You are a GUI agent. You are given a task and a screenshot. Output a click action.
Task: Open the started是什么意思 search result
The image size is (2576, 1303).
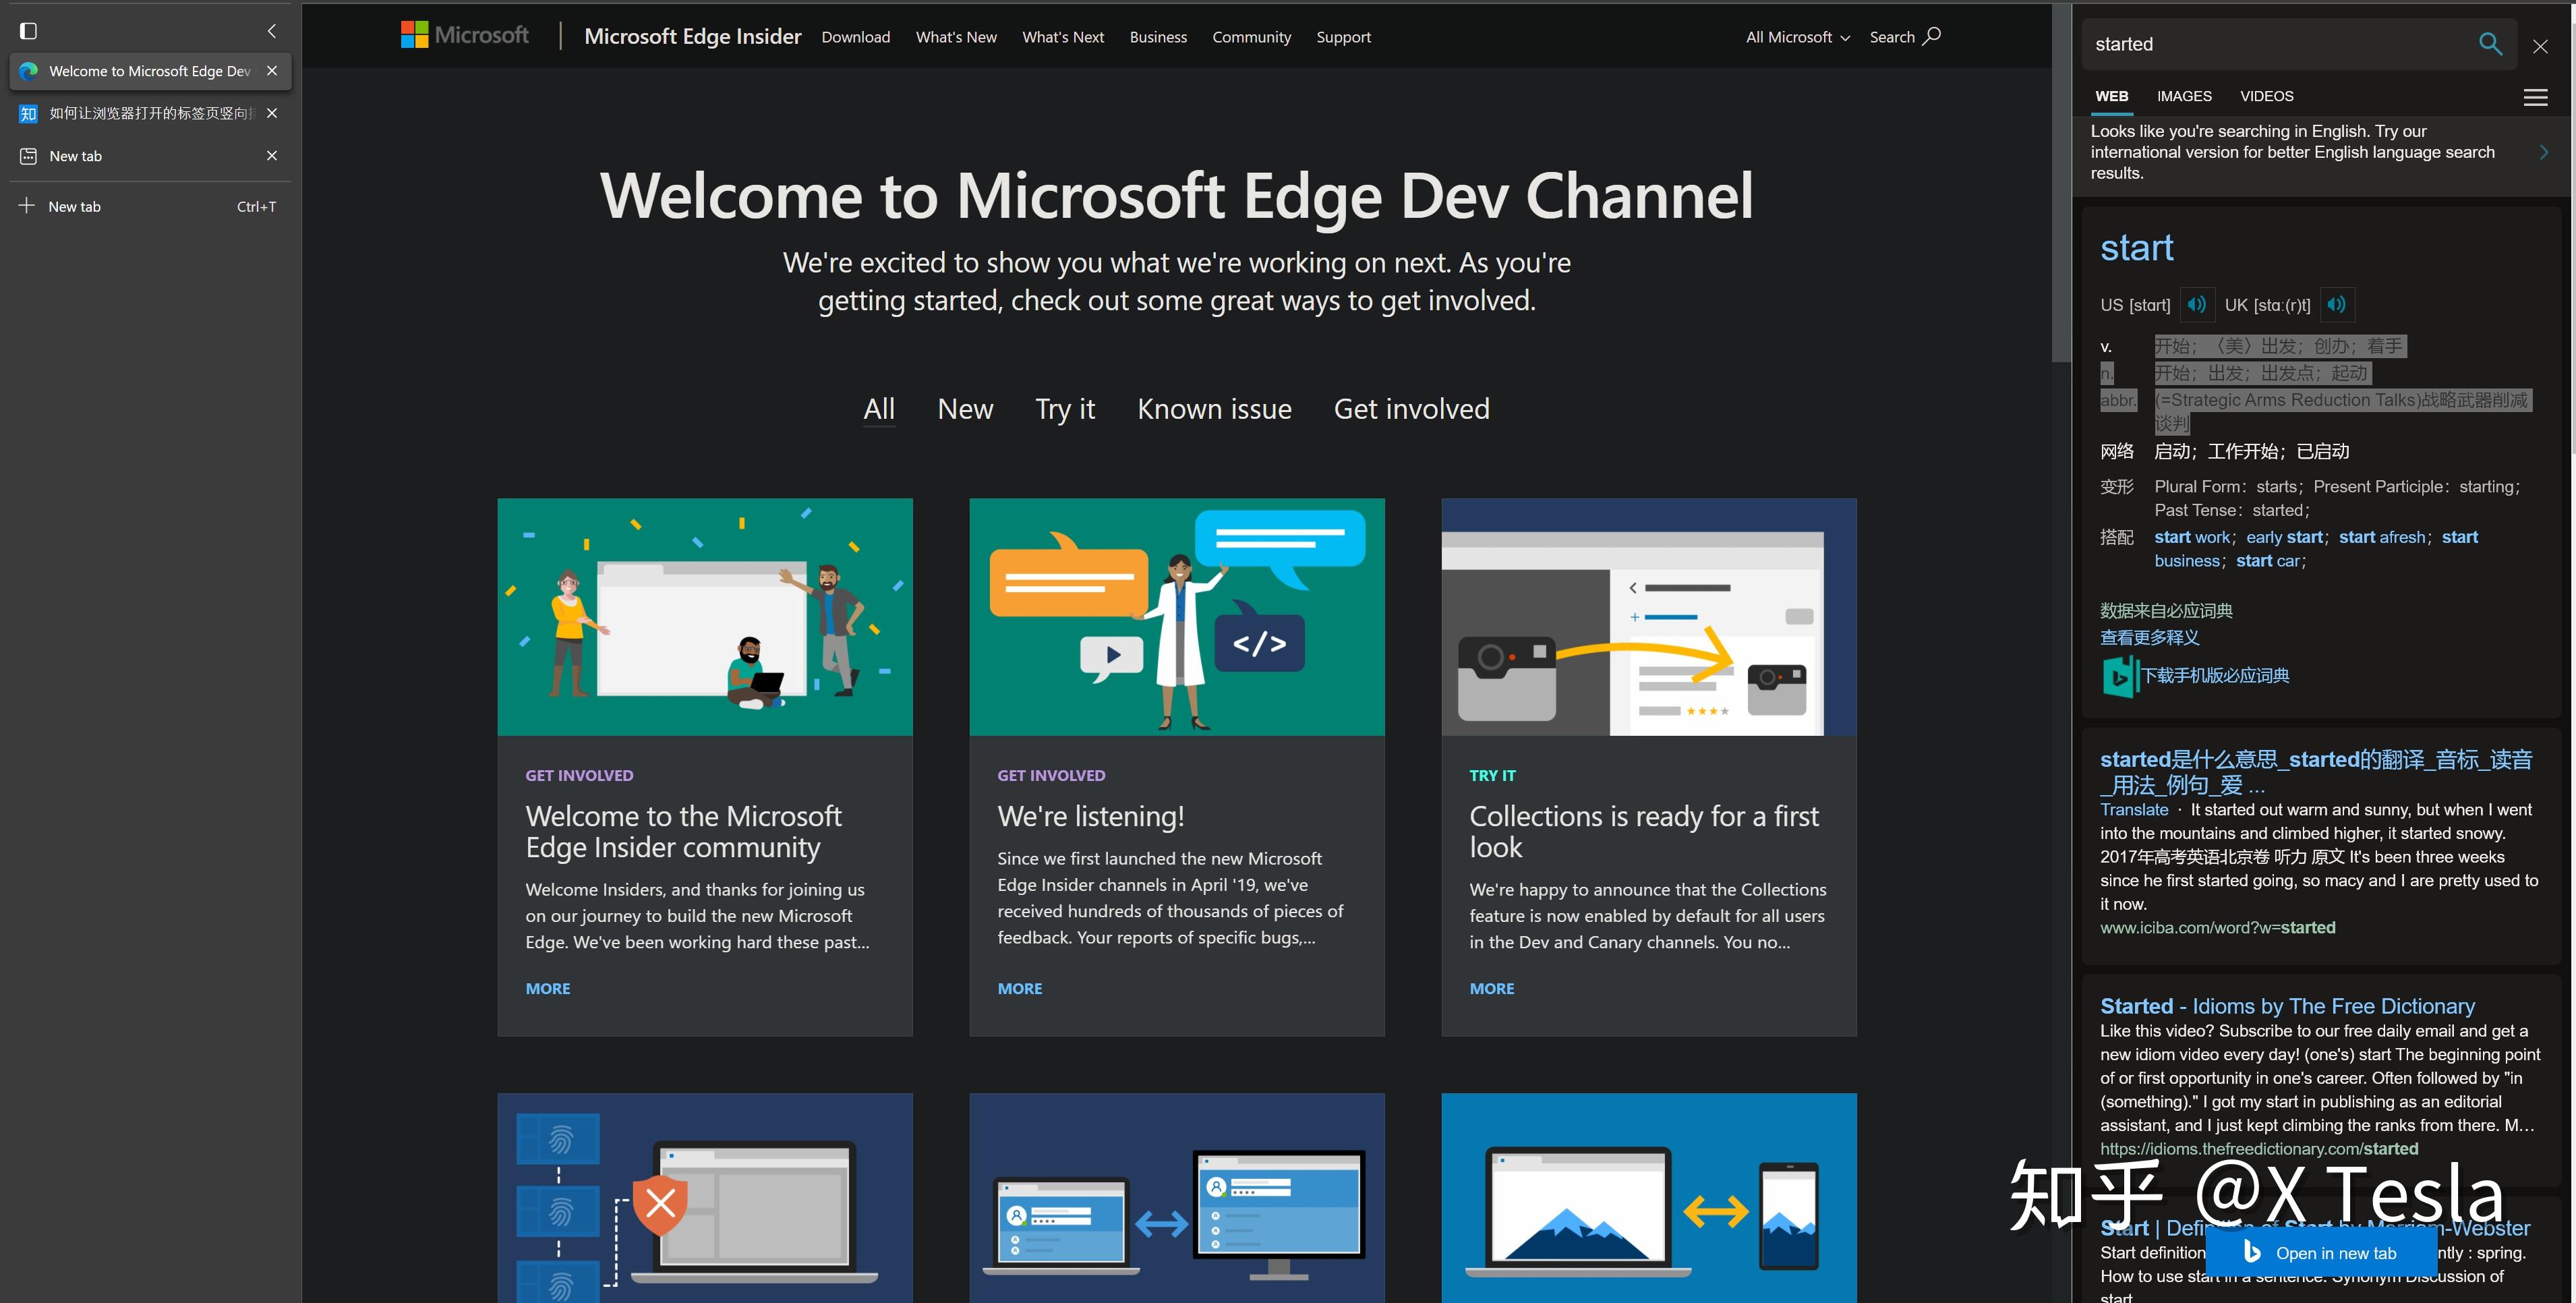2316,772
